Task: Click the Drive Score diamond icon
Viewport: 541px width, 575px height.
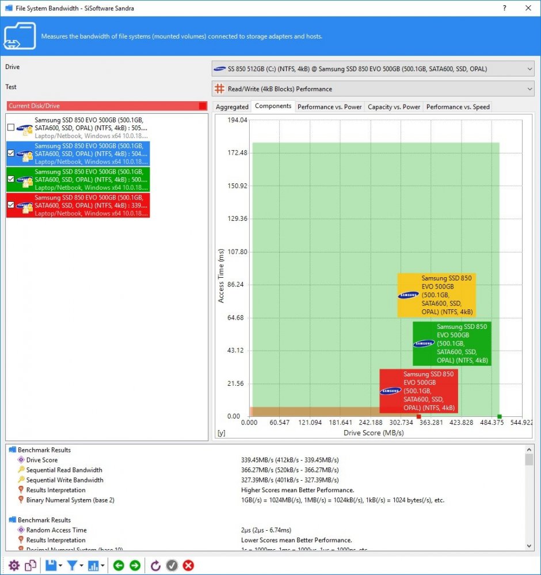Action: pos(21,459)
